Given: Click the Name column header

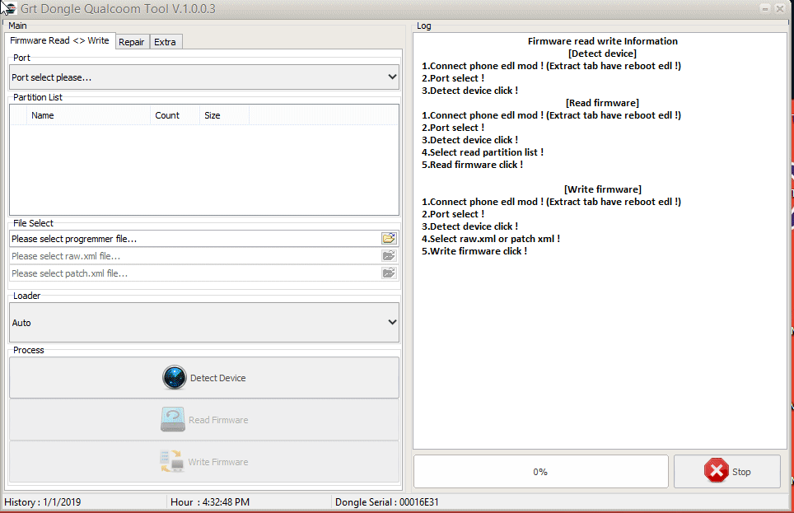Looking at the screenshot, I should click(89, 115).
